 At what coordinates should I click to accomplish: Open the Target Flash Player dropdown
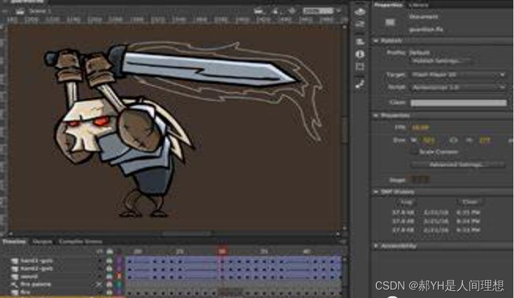click(x=458, y=75)
